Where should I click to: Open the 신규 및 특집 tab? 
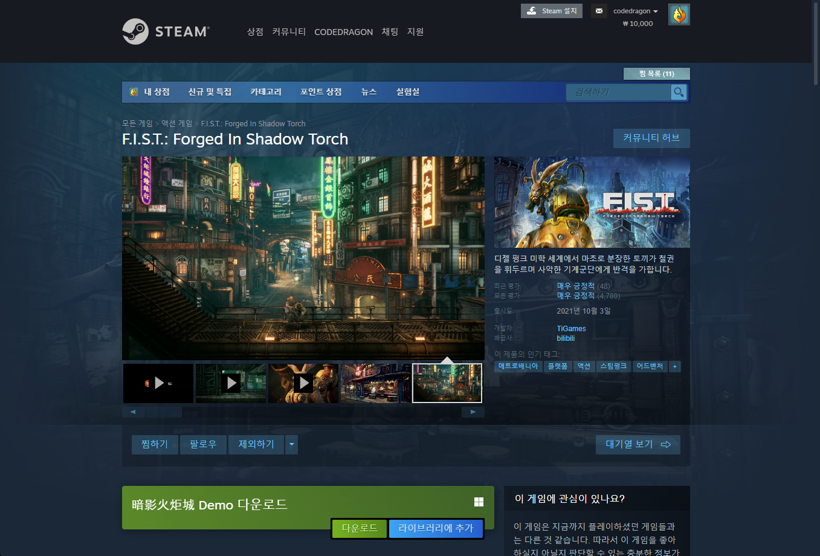210,92
